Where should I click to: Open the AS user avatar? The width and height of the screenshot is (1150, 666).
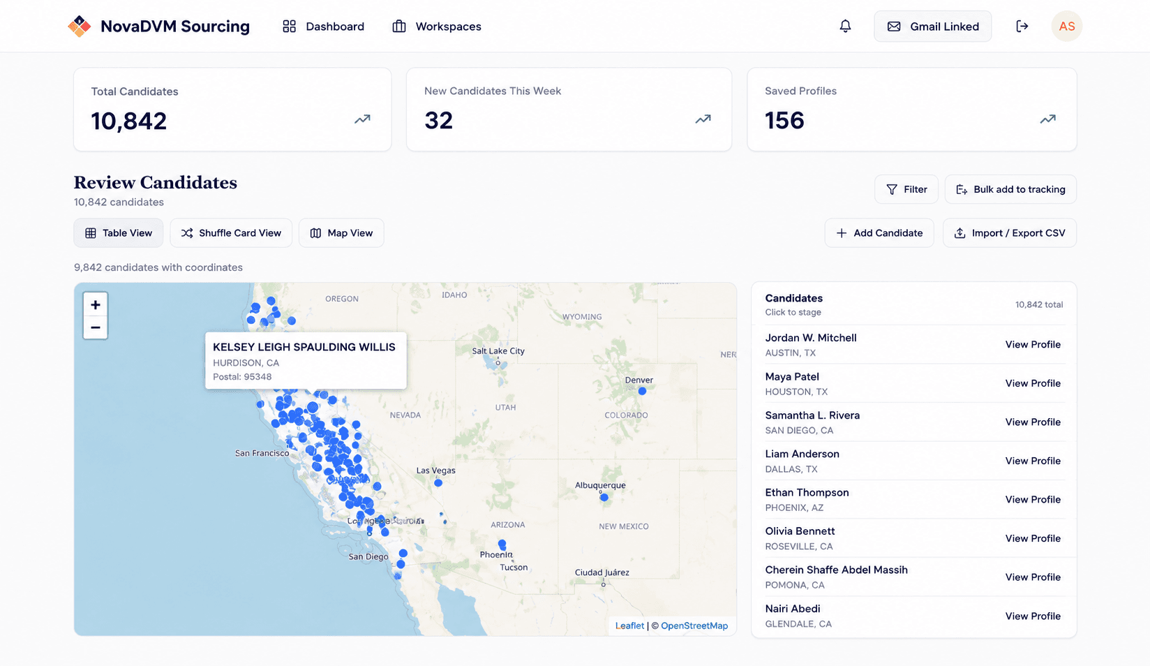(1066, 27)
